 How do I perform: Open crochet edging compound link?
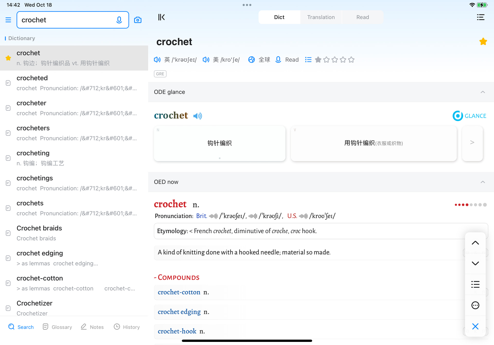click(179, 312)
